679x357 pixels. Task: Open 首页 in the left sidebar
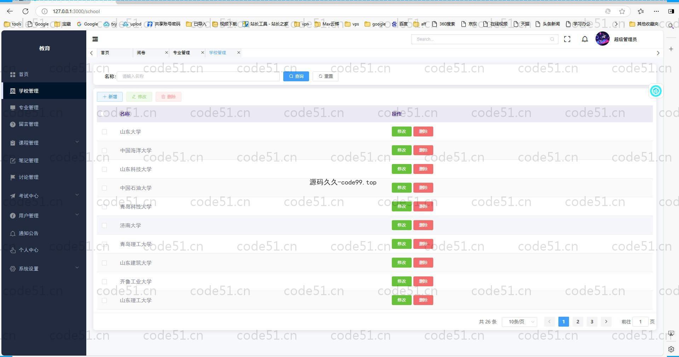point(44,74)
